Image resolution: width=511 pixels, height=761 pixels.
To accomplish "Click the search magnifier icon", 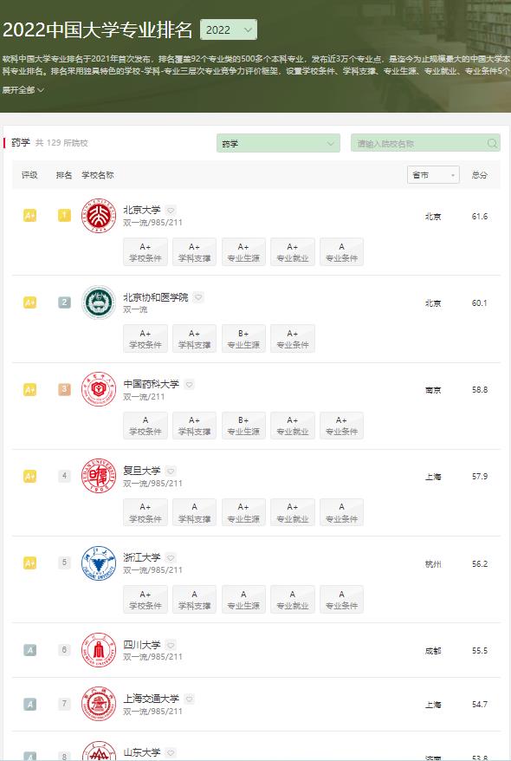I will click(492, 143).
